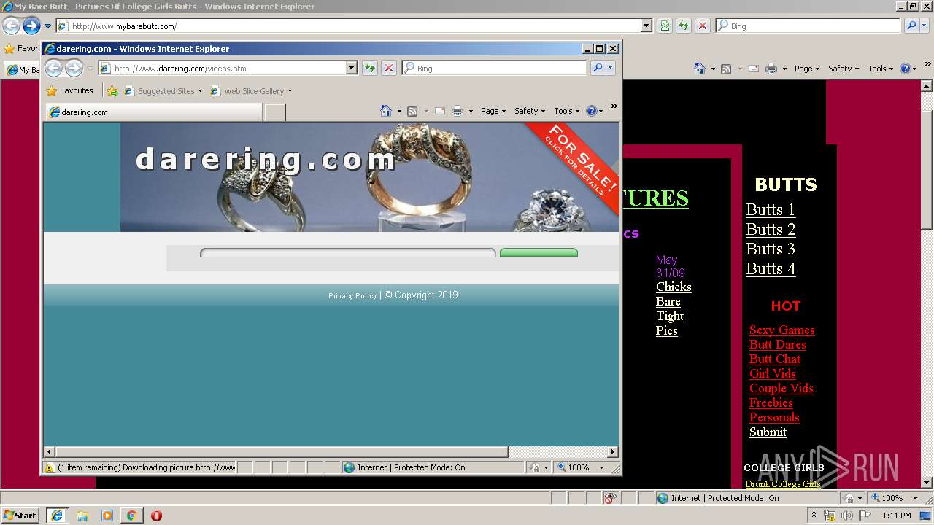Viewport: 934px width, 525px height.
Task: Open Windows Explorer folder on taskbar
Action: pyautogui.click(x=82, y=516)
